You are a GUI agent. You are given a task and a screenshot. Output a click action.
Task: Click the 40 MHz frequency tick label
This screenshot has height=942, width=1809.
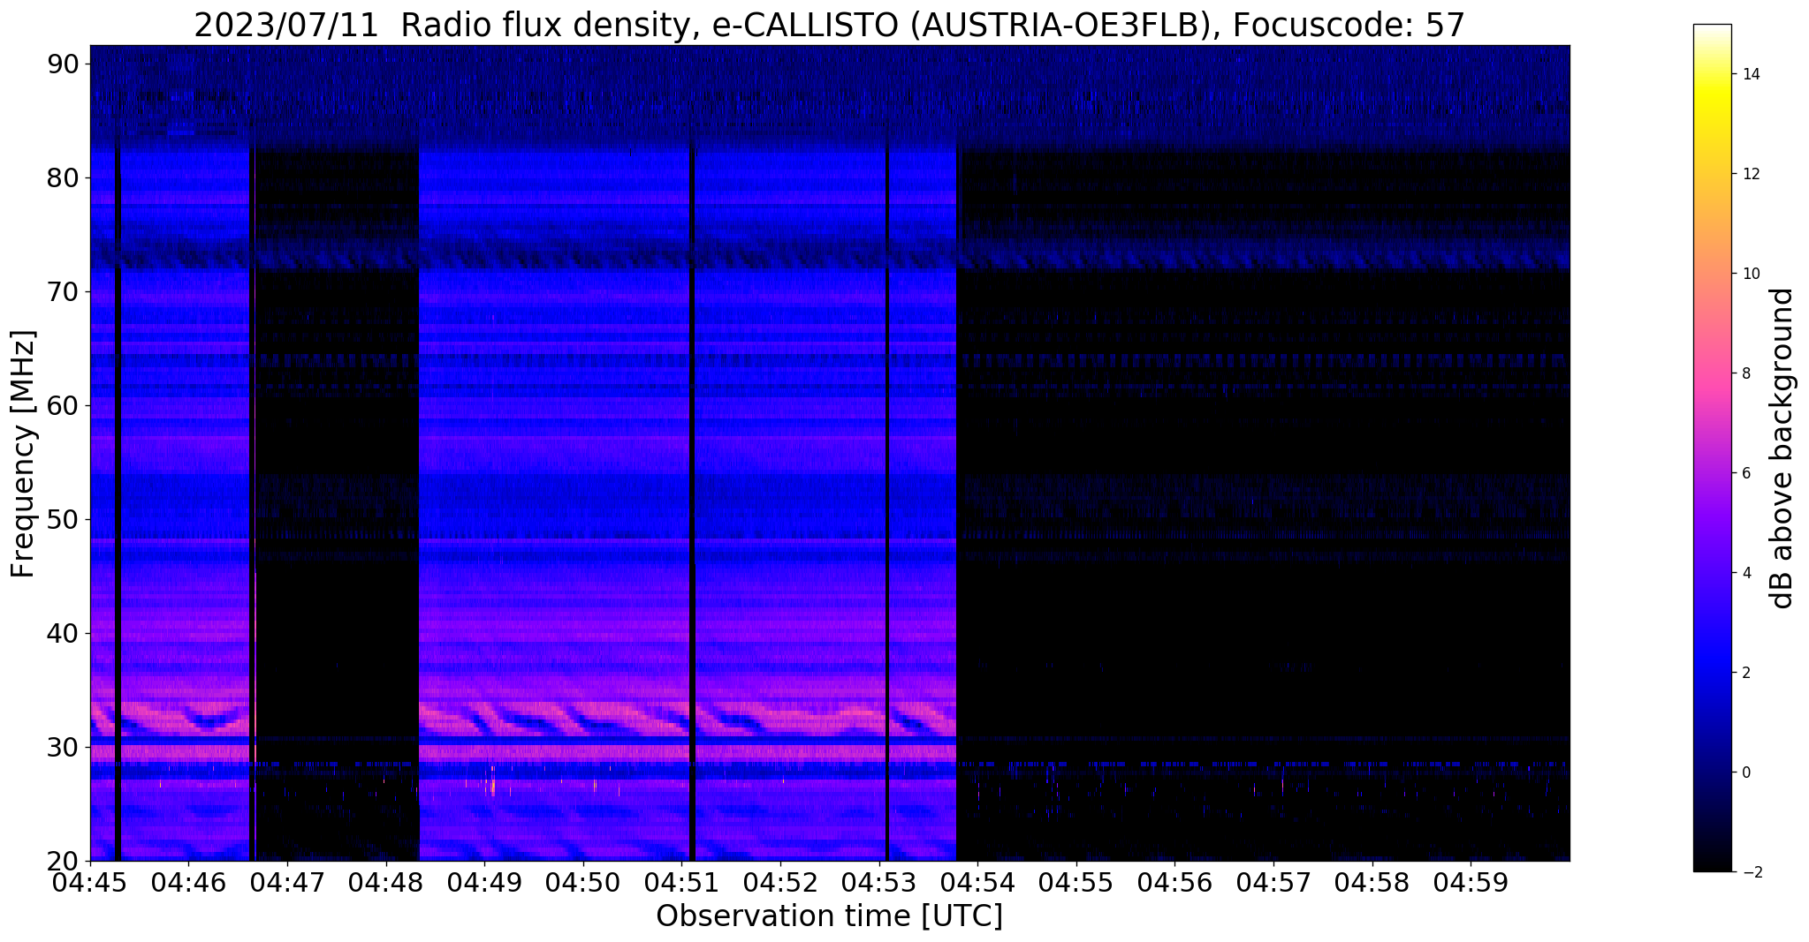(x=63, y=633)
